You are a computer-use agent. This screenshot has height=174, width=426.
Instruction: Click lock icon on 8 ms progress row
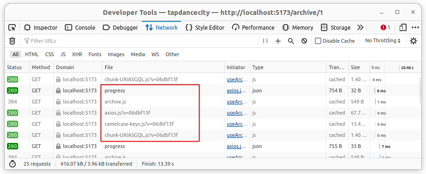coord(58,90)
